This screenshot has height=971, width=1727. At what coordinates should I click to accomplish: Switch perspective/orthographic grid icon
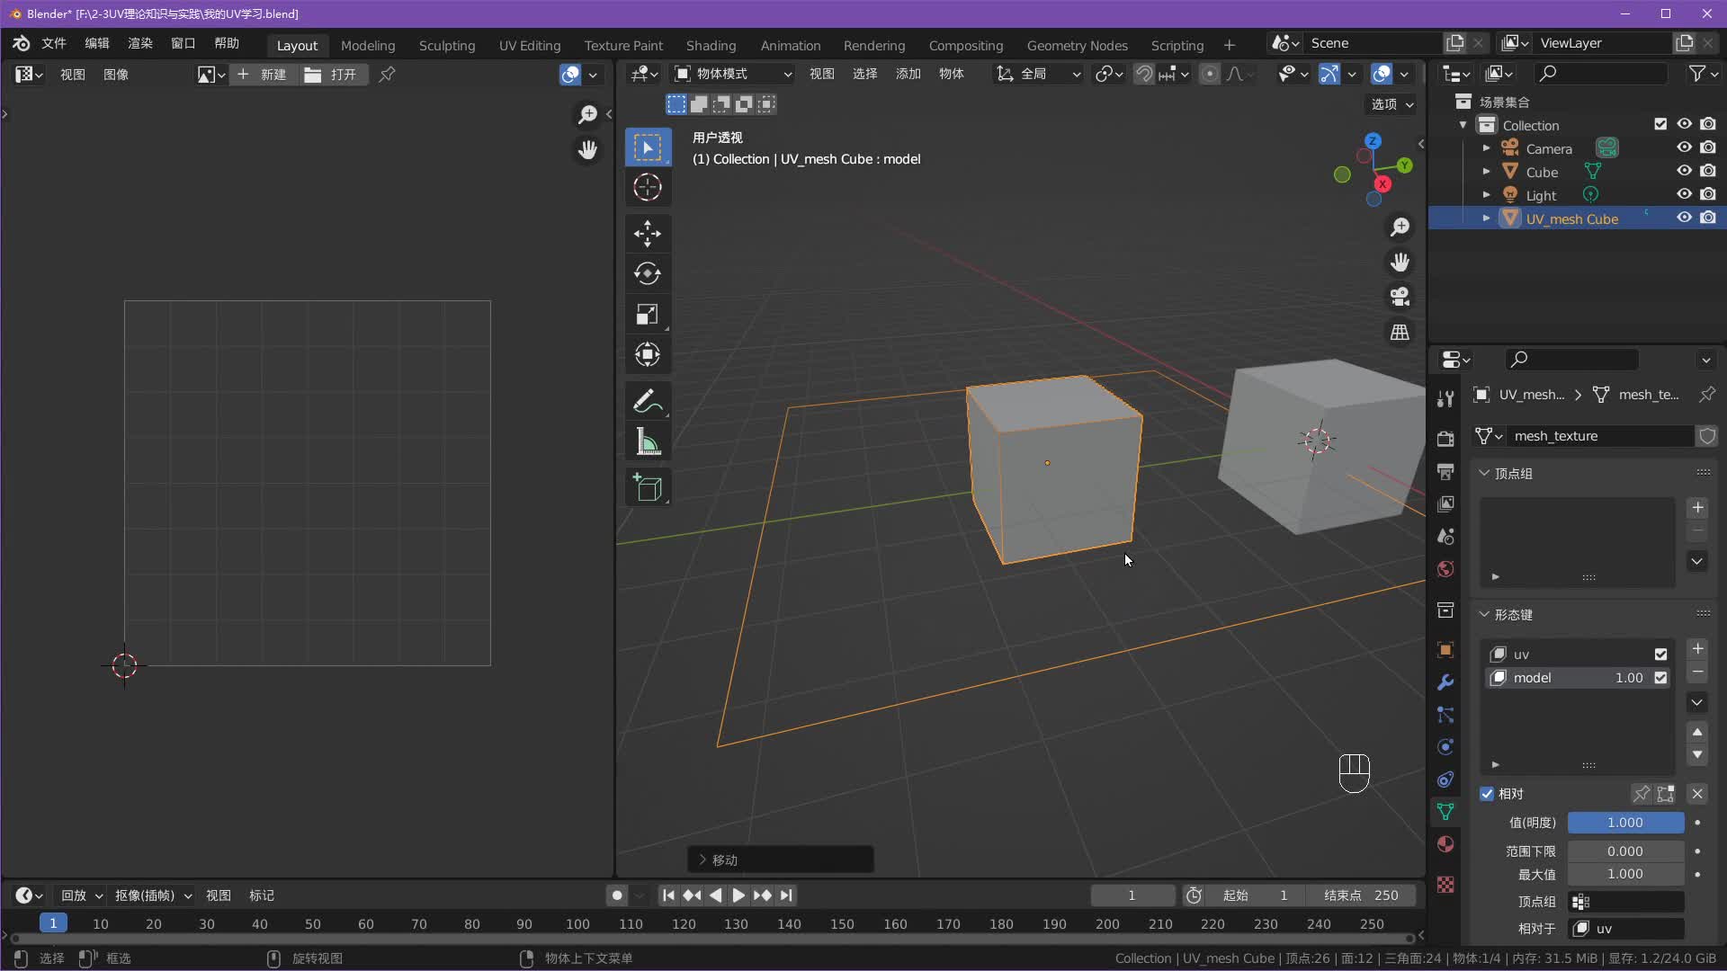tap(1400, 332)
